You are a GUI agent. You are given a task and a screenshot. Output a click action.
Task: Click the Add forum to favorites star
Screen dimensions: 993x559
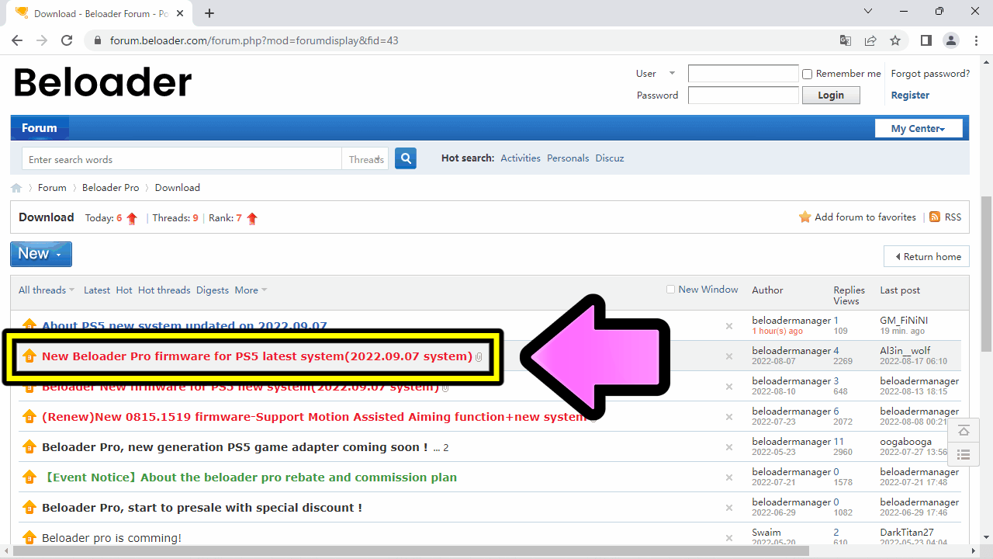805,217
